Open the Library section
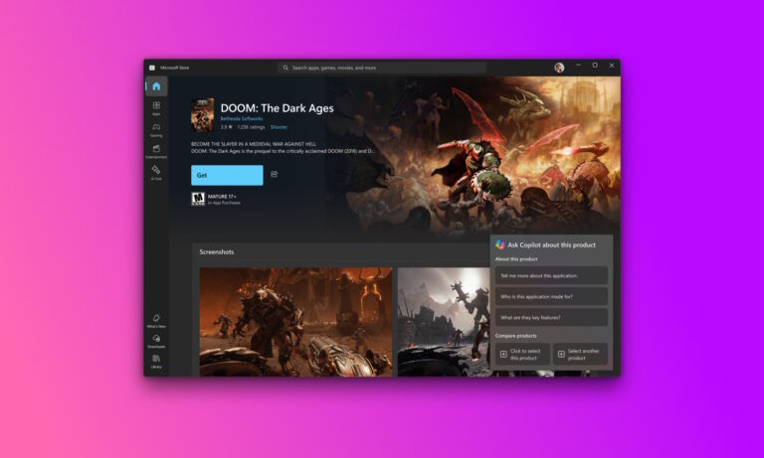This screenshot has width=764, height=458. 156,361
